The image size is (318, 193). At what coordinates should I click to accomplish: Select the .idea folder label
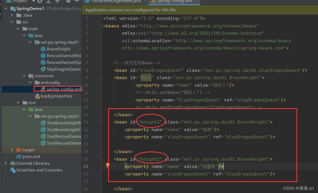tap(27, 15)
